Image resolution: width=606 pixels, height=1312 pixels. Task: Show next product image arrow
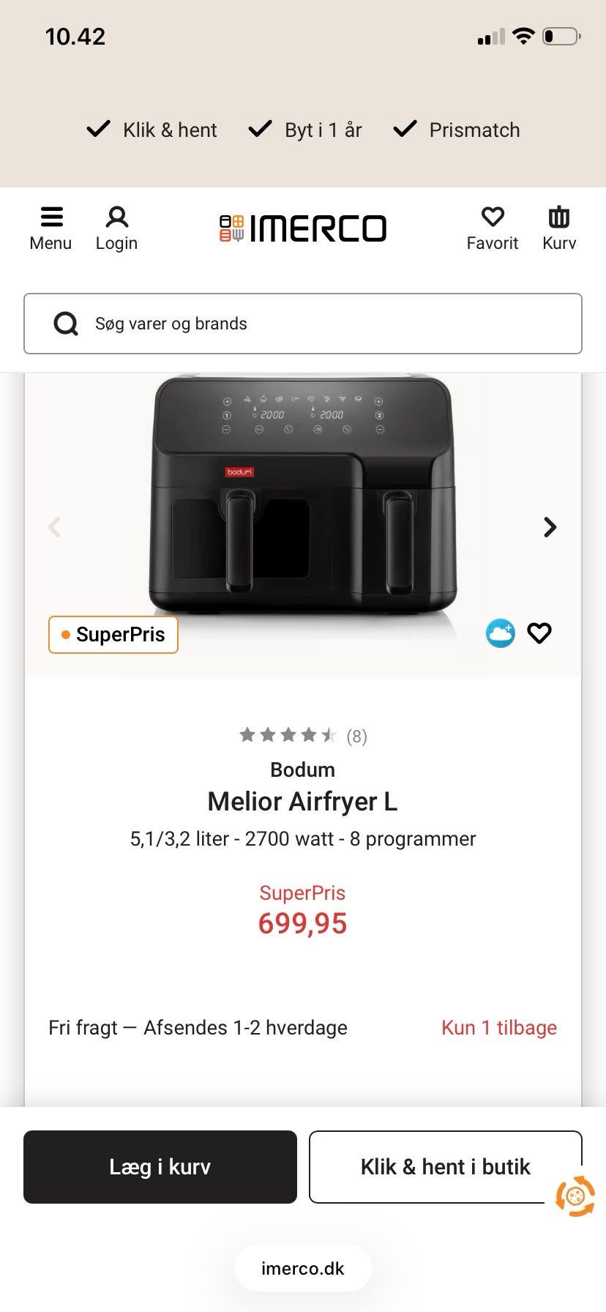click(550, 527)
